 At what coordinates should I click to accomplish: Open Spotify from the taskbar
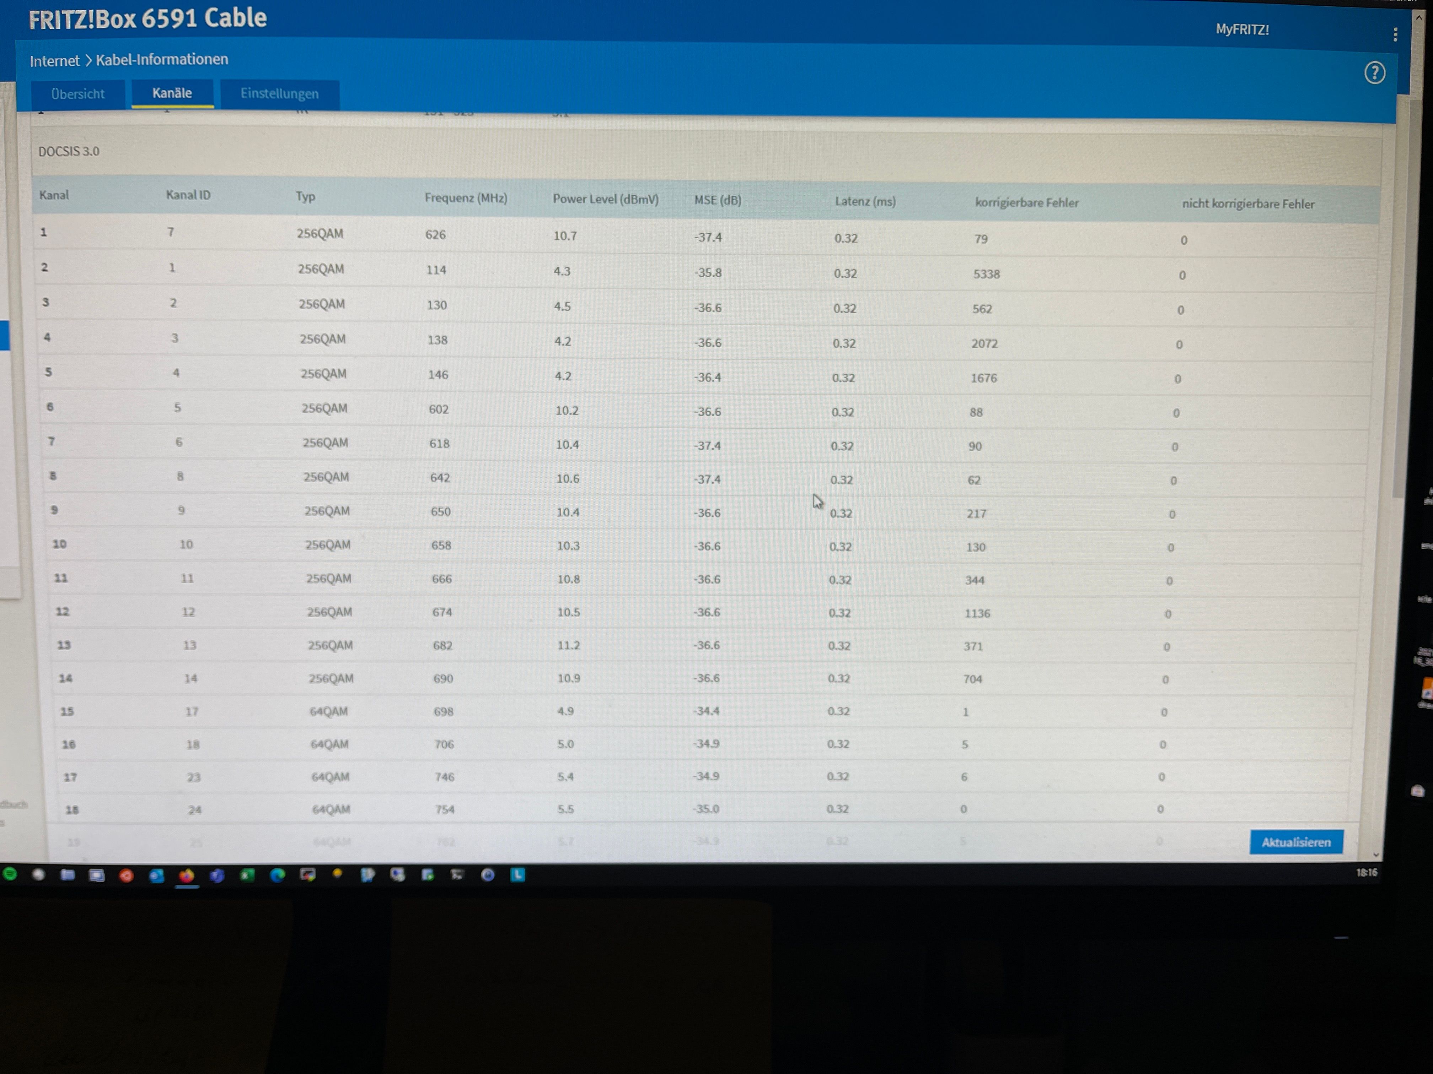(10, 874)
